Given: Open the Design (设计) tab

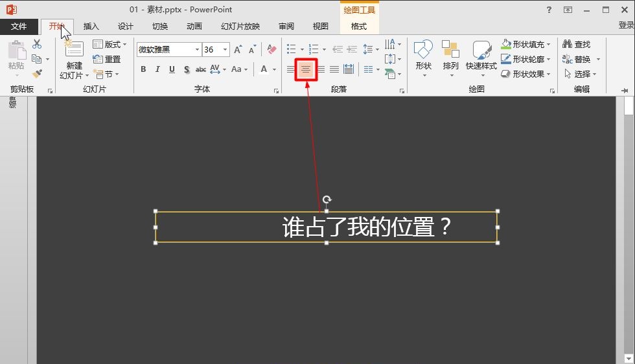Looking at the screenshot, I should [125, 27].
